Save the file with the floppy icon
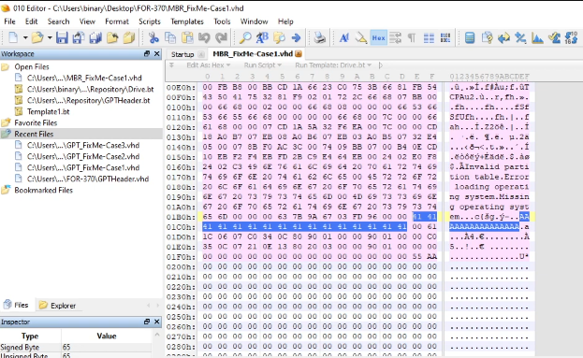The width and height of the screenshot is (583, 358). tap(62, 37)
